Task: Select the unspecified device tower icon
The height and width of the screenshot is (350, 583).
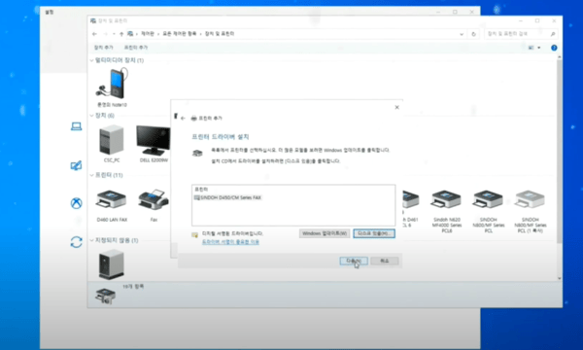Action: point(111,264)
